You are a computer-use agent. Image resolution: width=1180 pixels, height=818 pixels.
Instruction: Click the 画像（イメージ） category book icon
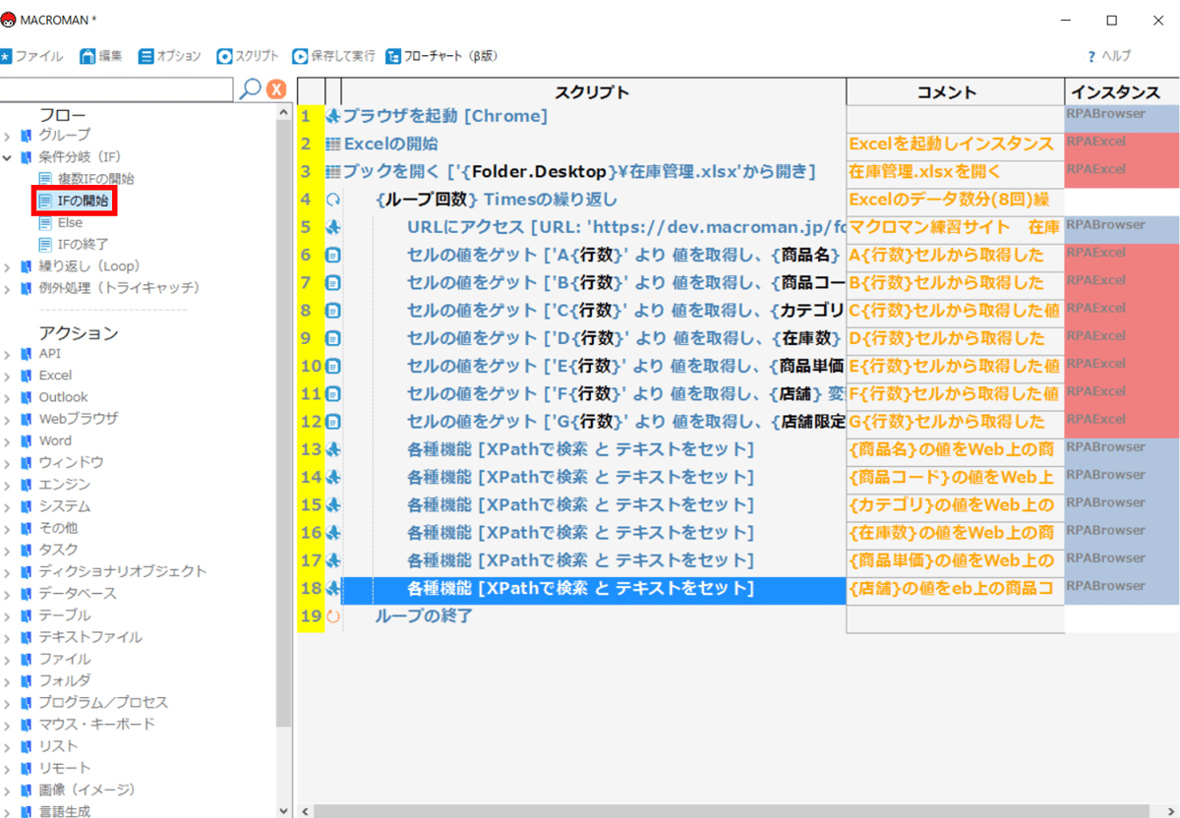pyautogui.click(x=26, y=789)
